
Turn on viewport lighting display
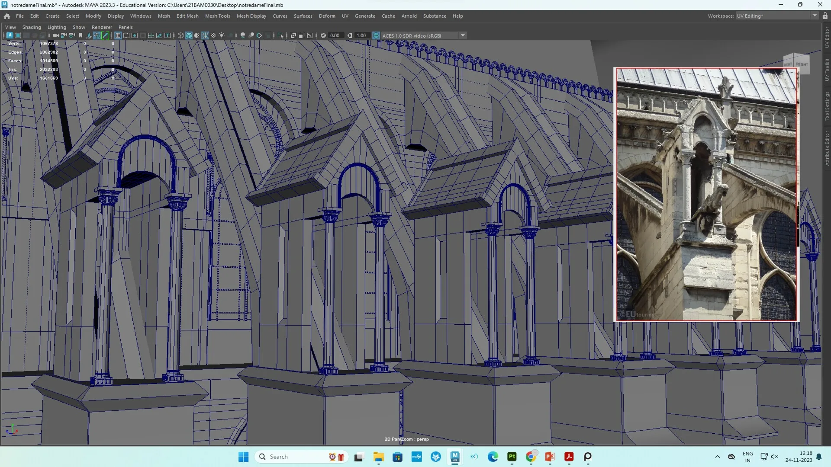pos(222,35)
